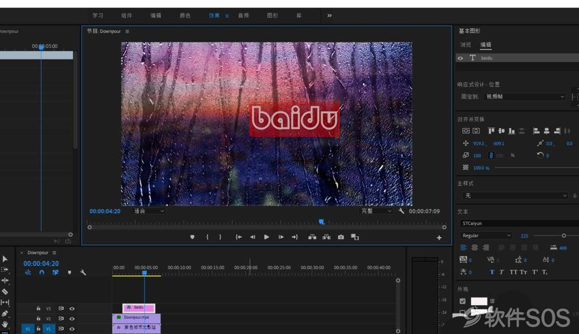Image resolution: width=579 pixels, height=334 pixels.
Task: Toggle nest sequence insert mode
Action: pyautogui.click(x=28, y=273)
